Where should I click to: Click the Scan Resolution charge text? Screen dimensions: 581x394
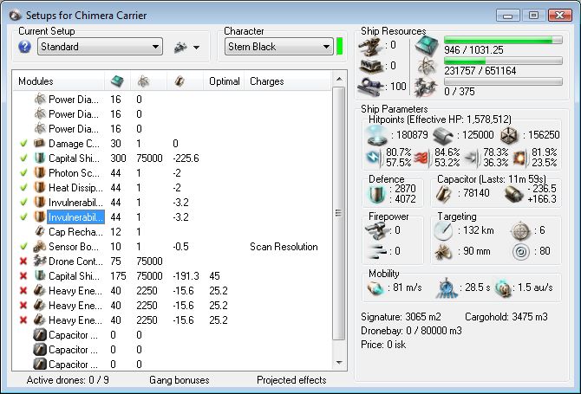click(284, 247)
